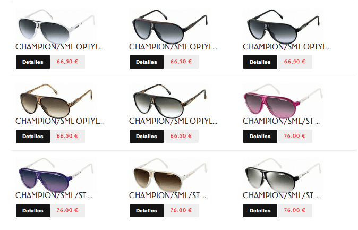The image size is (358, 230).
Task: View the light tortoise brown sunglasses photo
Action: (56, 101)
